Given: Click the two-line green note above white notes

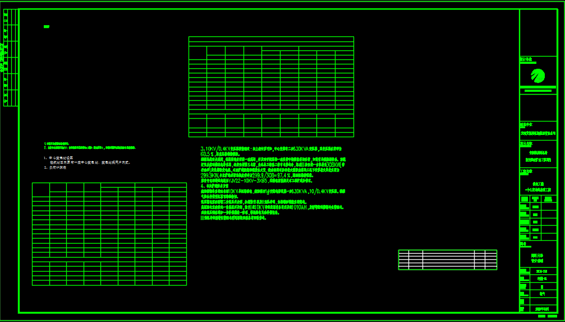Looking at the screenshot, I should pyautogui.click(x=90, y=146).
